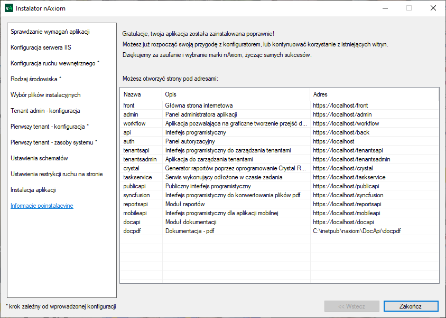Viewport: 446px width, 318px height.
Task: Select the Dokumentacja - pdf description
Action: (190, 231)
